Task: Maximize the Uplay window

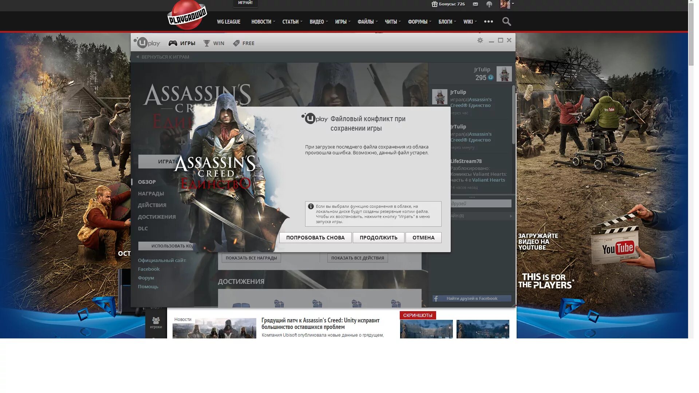Action: tap(501, 40)
